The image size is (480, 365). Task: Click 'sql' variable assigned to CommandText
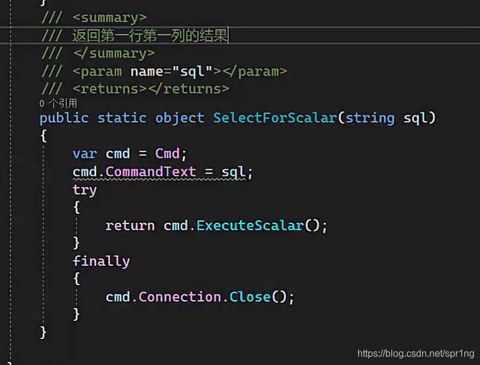[x=233, y=172]
